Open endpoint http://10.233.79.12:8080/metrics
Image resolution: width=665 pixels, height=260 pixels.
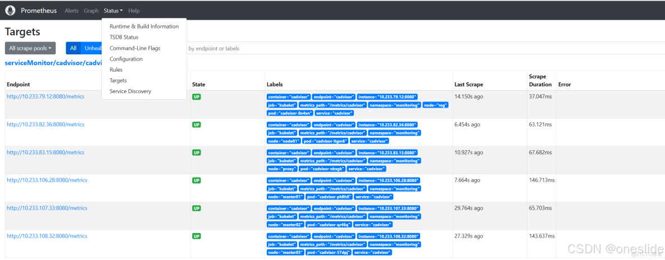click(45, 96)
